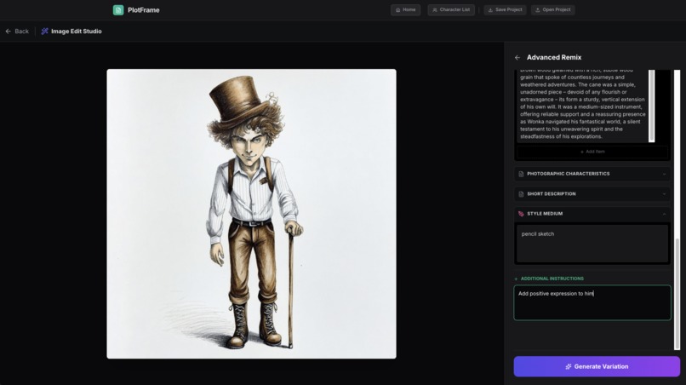Click the plus icon beside Additional Instructions

(x=517, y=279)
